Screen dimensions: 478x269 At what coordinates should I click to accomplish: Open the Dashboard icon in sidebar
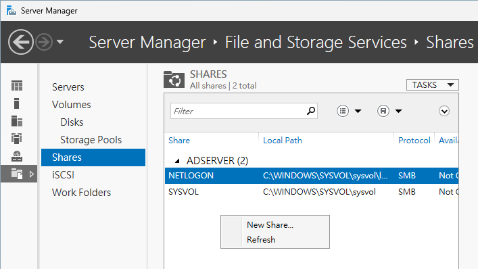[17, 86]
